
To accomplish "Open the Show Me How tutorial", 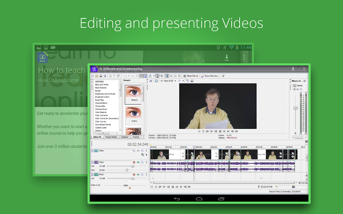I will pyautogui.click(x=210, y=76).
